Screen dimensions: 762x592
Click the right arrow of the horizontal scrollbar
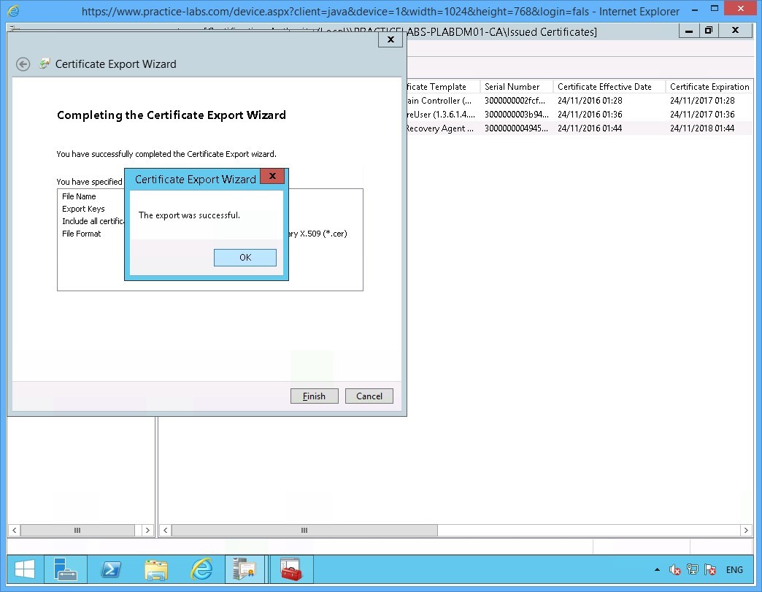point(746,531)
